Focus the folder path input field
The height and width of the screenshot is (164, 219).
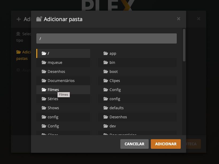[106, 38]
